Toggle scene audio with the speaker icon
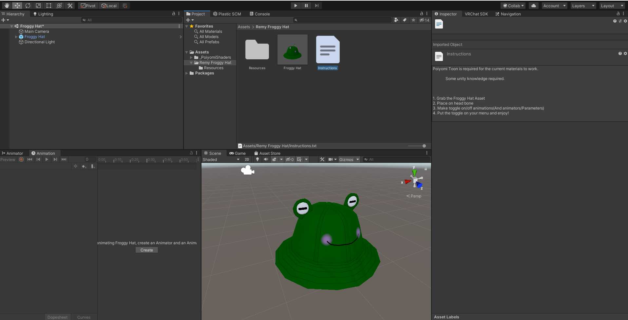This screenshot has width=628, height=320. point(266,159)
